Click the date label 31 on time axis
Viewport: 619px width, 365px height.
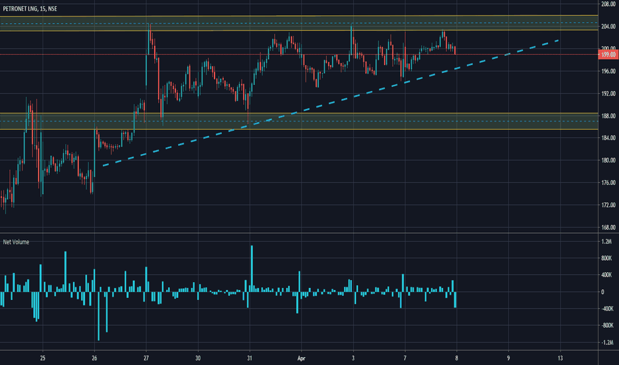point(250,358)
